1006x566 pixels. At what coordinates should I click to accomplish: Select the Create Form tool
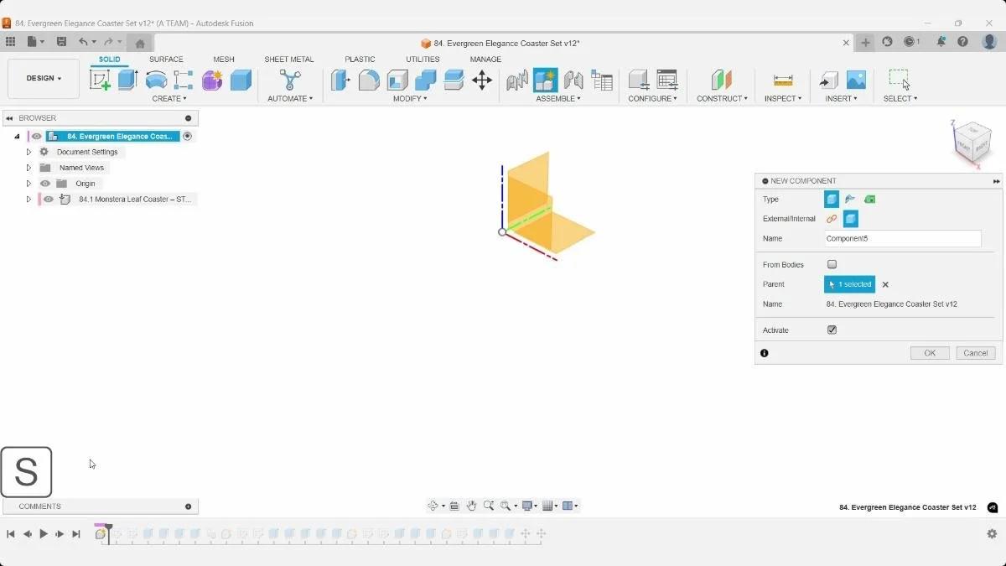(x=212, y=80)
